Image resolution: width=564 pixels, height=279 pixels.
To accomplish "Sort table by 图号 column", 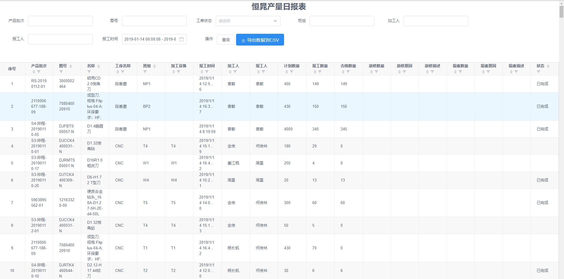I will pyautogui.click(x=71, y=66).
